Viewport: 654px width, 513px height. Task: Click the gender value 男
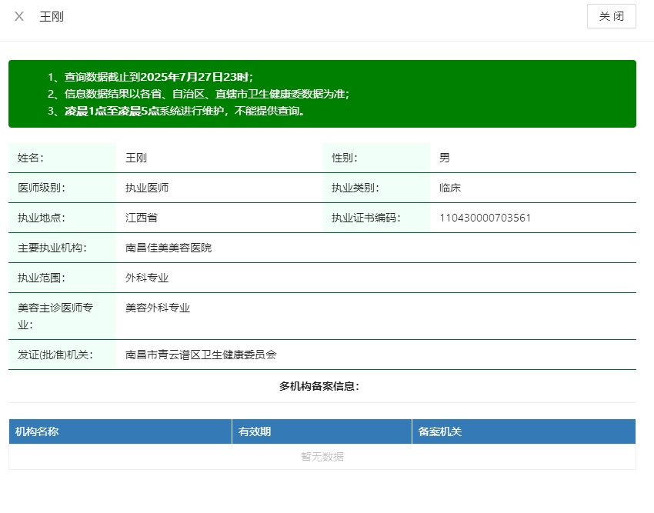445,158
